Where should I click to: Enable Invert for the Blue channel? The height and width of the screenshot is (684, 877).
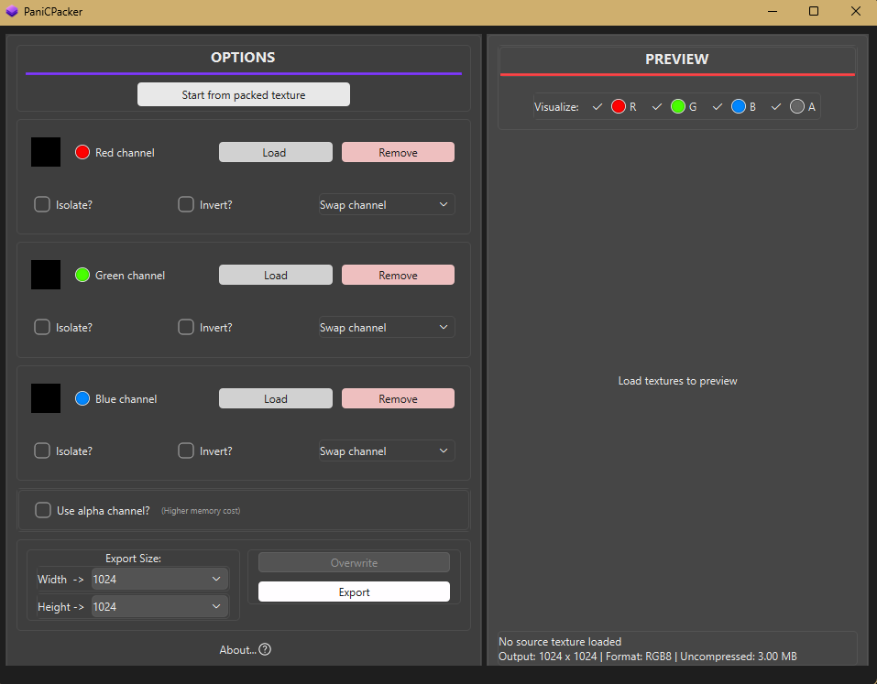pos(186,451)
